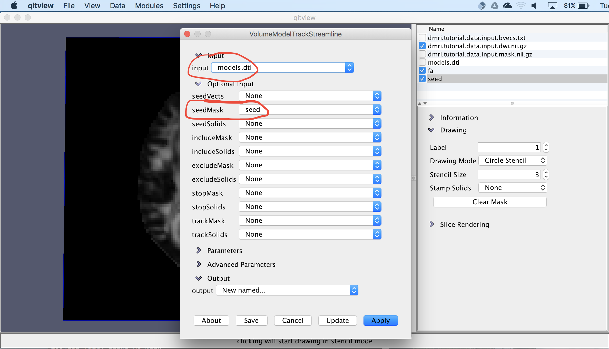Click the Wi-Fi status icon
The height and width of the screenshot is (349, 609).
tap(521, 6)
